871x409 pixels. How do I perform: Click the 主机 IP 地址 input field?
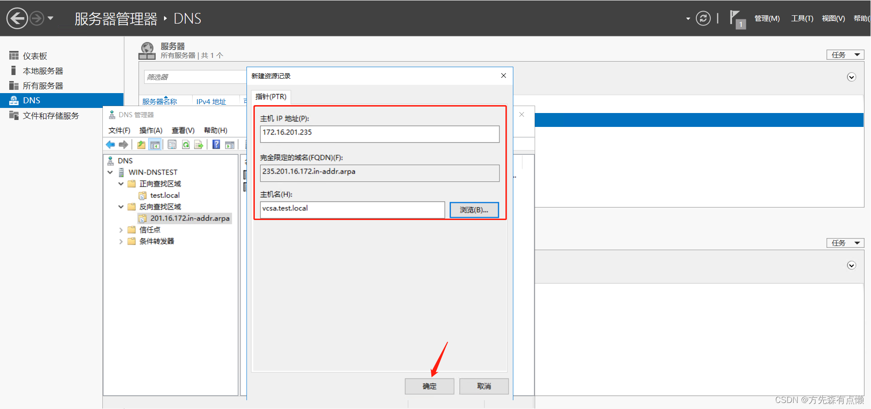coord(380,134)
